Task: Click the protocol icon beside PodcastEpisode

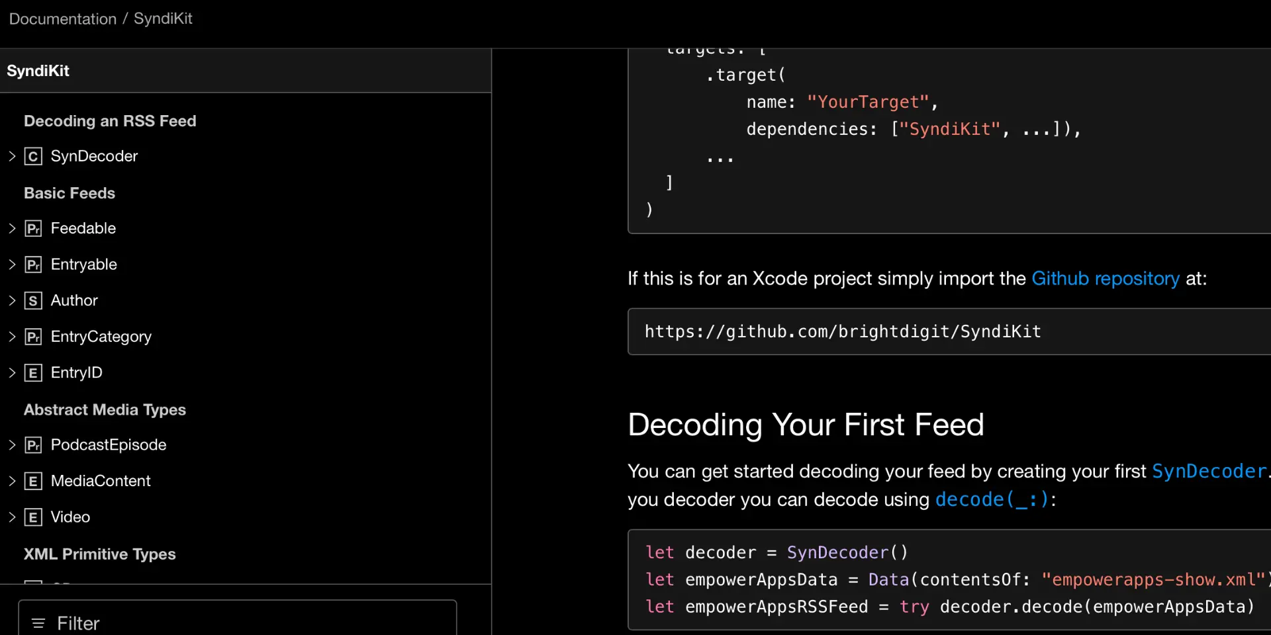Action: [x=33, y=445]
